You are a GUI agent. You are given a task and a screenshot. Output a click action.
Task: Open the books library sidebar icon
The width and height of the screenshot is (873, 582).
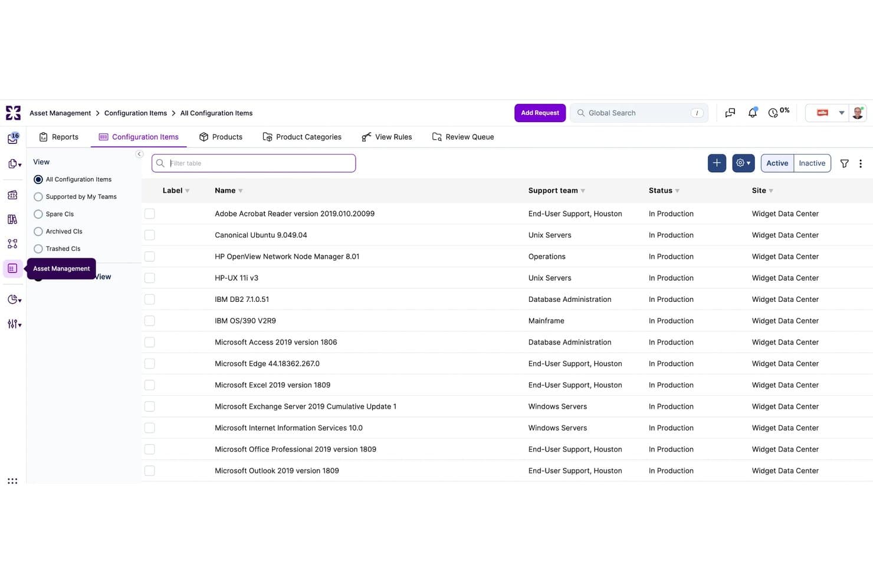pyautogui.click(x=12, y=219)
